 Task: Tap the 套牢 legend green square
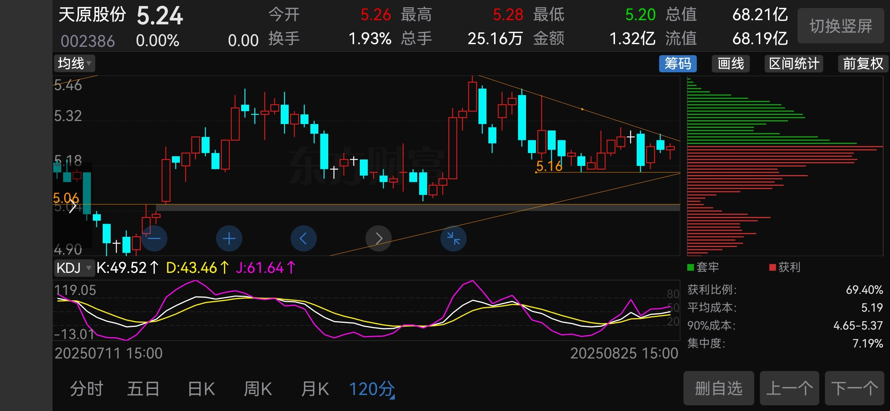pos(691,267)
